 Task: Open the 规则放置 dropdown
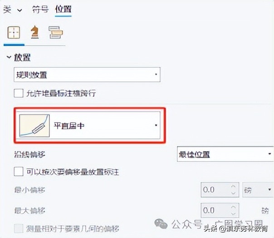pyautogui.click(x=87, y=75)
